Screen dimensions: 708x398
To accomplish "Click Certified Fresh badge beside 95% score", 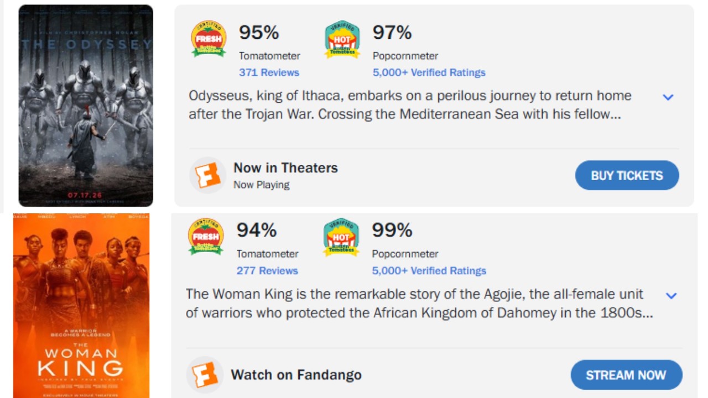I will pyautogui.click(x=209, y=39).
